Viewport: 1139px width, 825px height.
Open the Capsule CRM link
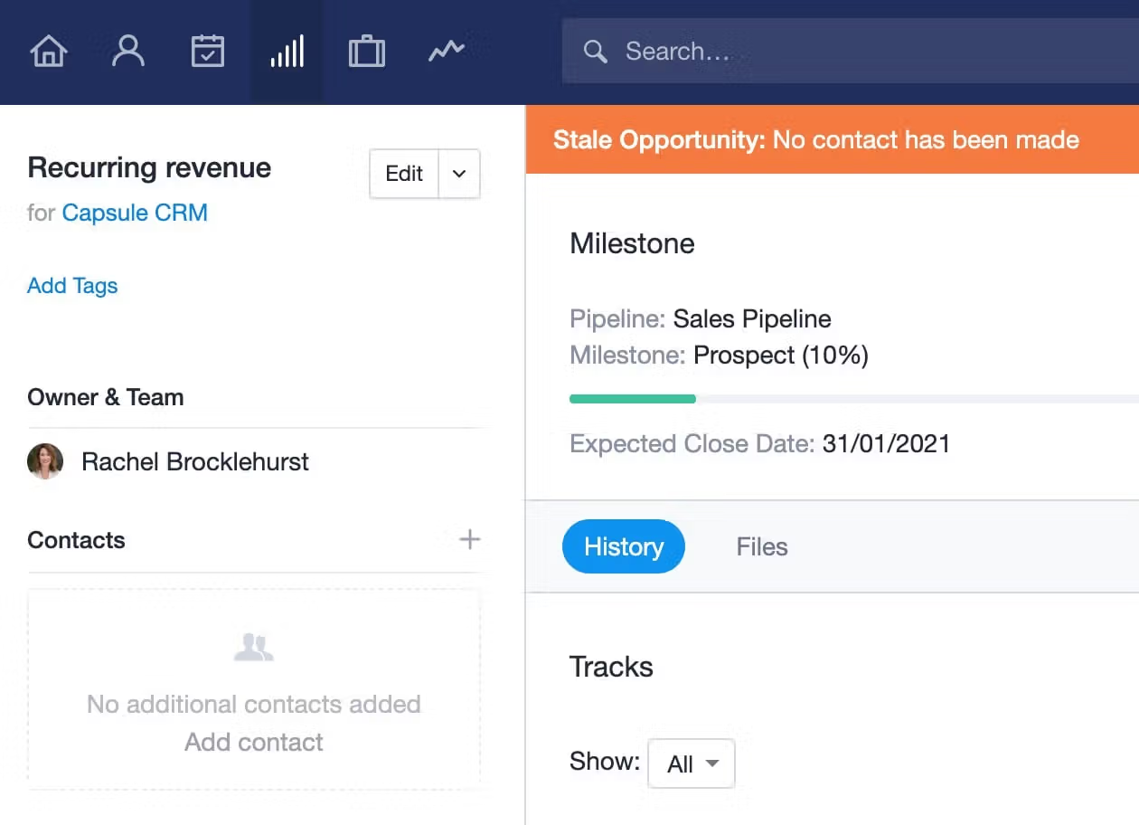[x=135, y=213]
